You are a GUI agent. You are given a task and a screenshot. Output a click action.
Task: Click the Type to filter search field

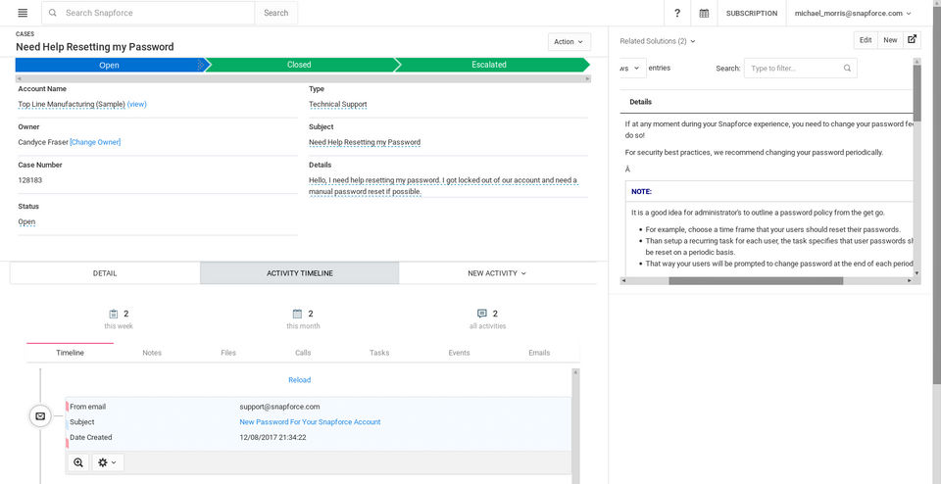pyautogui.click(x=794, y=69)
